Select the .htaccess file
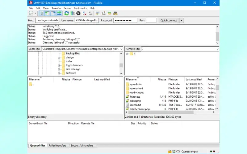 135,96
